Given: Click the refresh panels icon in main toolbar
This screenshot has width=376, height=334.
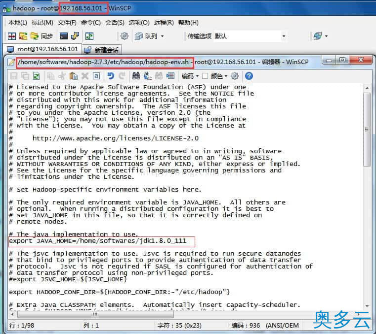Looking at the screenshot, I should pos(89,36).
